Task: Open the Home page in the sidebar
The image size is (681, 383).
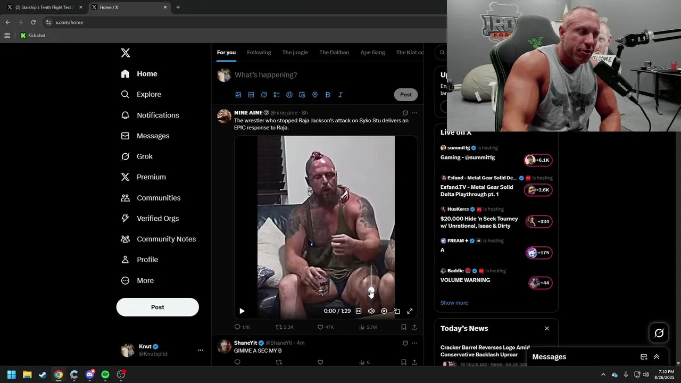Action: [x=139, y=74]
